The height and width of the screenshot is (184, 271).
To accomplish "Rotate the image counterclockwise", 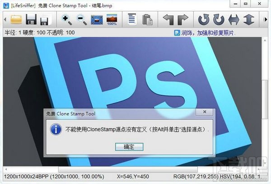I will (204, 19).
